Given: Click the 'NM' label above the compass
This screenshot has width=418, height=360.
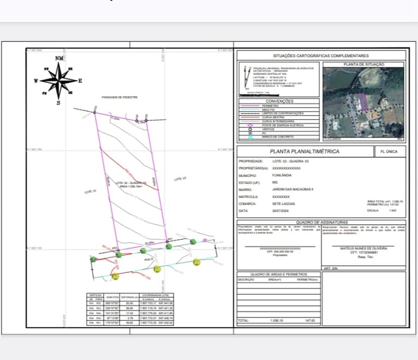Looking at the screenshot, I should [x=59, y=58].
